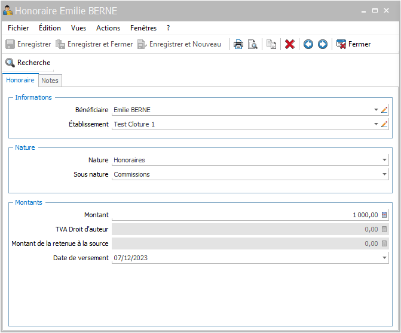This screenshot has height=333, width=401.
Task: Expand the Nature dropdown
Action: 384,160
